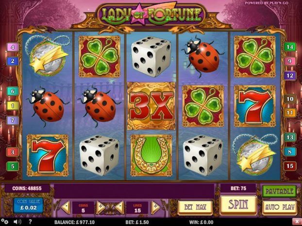This screenshot has height=226, width=302.
Task: Click the red 7 symbol on reel five
Action: 254,106
